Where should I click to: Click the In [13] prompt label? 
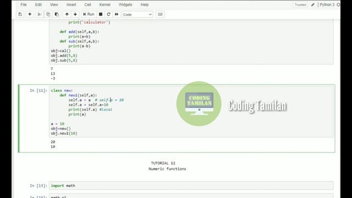pyautogui.click(x=38, y=186)
